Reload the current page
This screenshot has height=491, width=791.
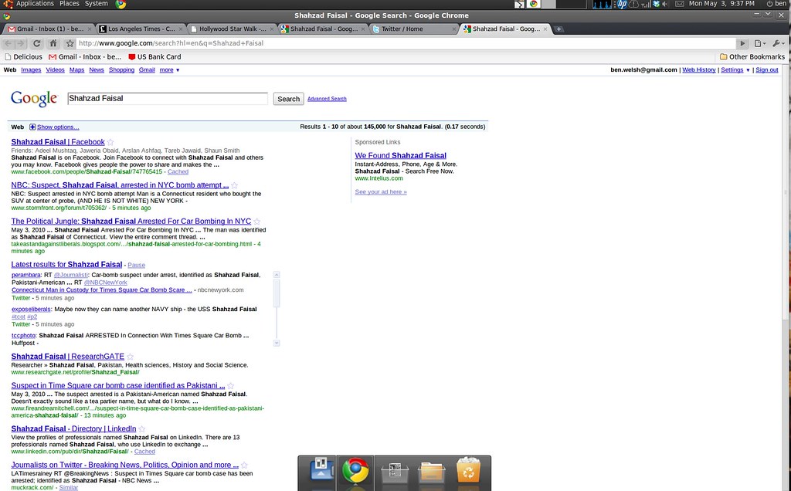(x=36, y=43)
